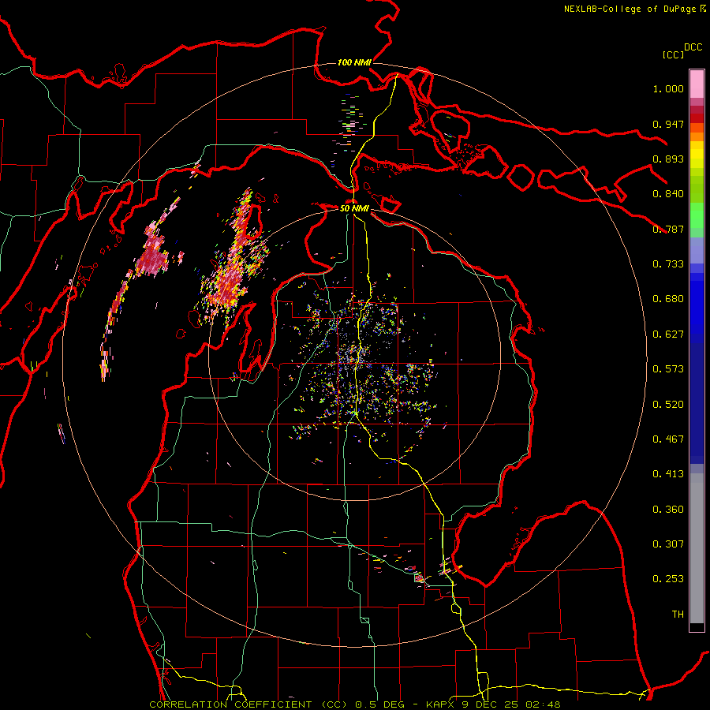This screenshot has width=710, height=710.
Task: Click the 0.947 color scale value
Action: pos(668,124)
